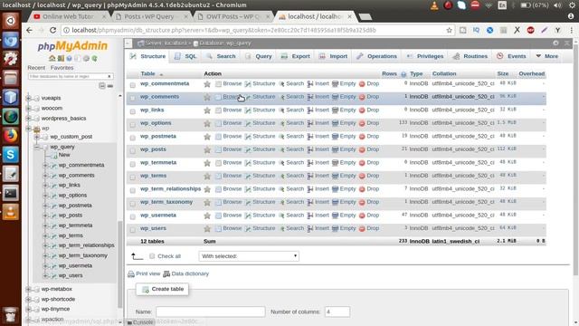This screenshot has width=579, height=326.
Task: Switch to the SQL tab
Action: 185,56
